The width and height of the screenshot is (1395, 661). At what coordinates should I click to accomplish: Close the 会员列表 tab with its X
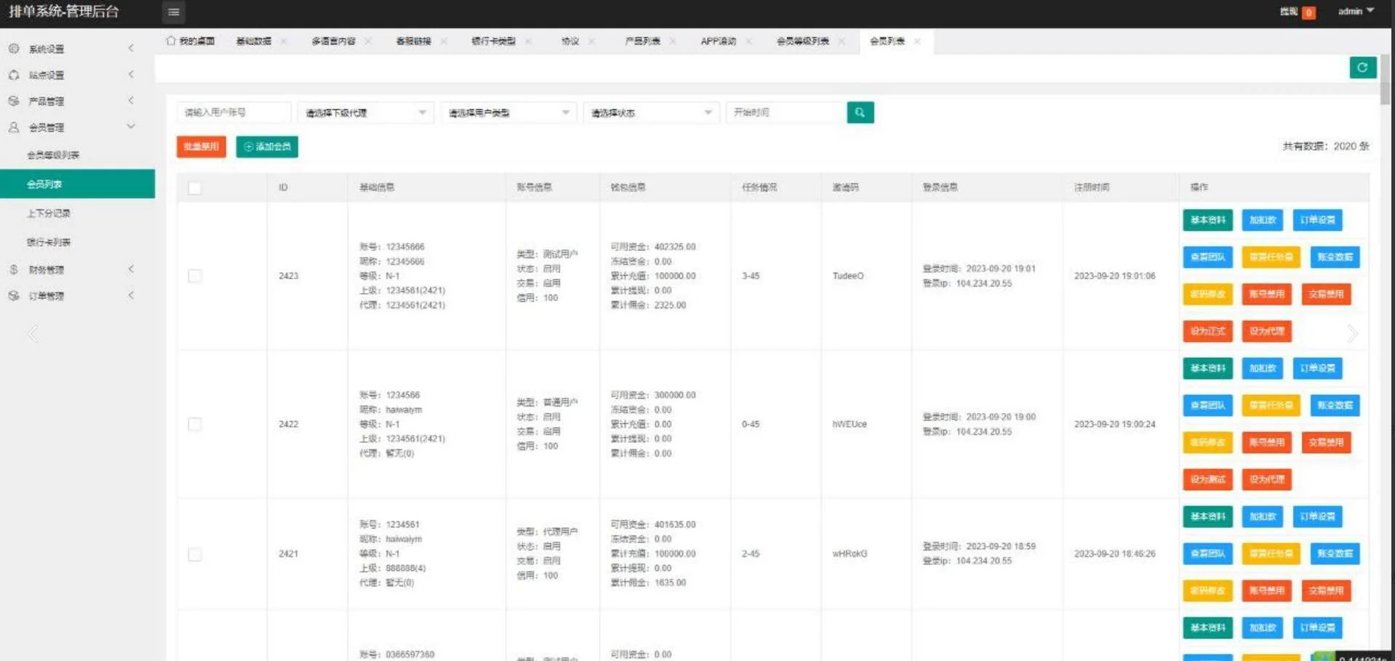(x=917, y=41)
